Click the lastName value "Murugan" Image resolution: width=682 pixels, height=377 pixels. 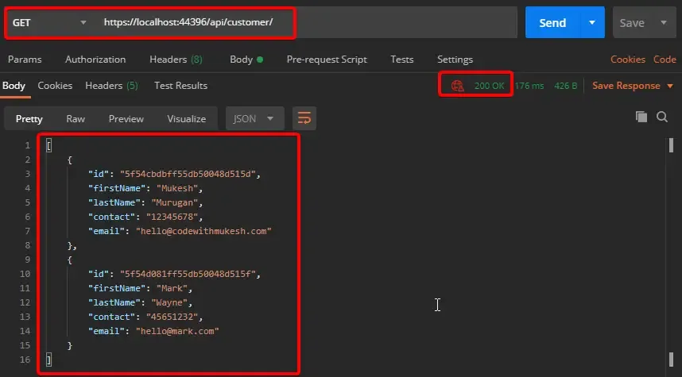pos(174,202)
